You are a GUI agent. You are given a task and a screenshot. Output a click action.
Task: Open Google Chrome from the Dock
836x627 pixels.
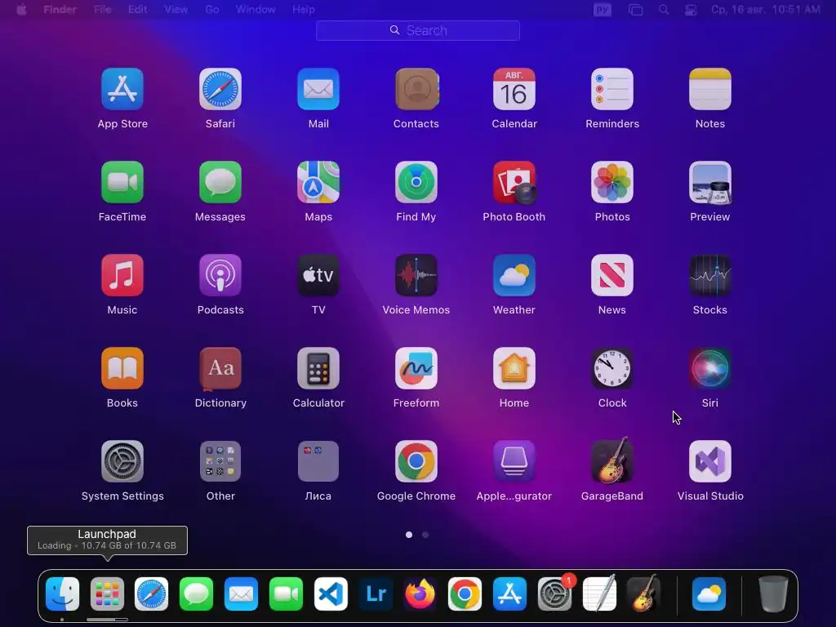click(465, 594)
